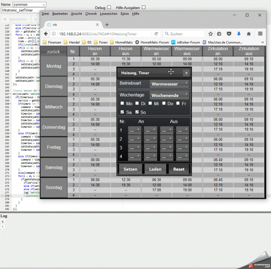
Task: Click the move handle in Heizung Timer title
Action: [171, 72]
